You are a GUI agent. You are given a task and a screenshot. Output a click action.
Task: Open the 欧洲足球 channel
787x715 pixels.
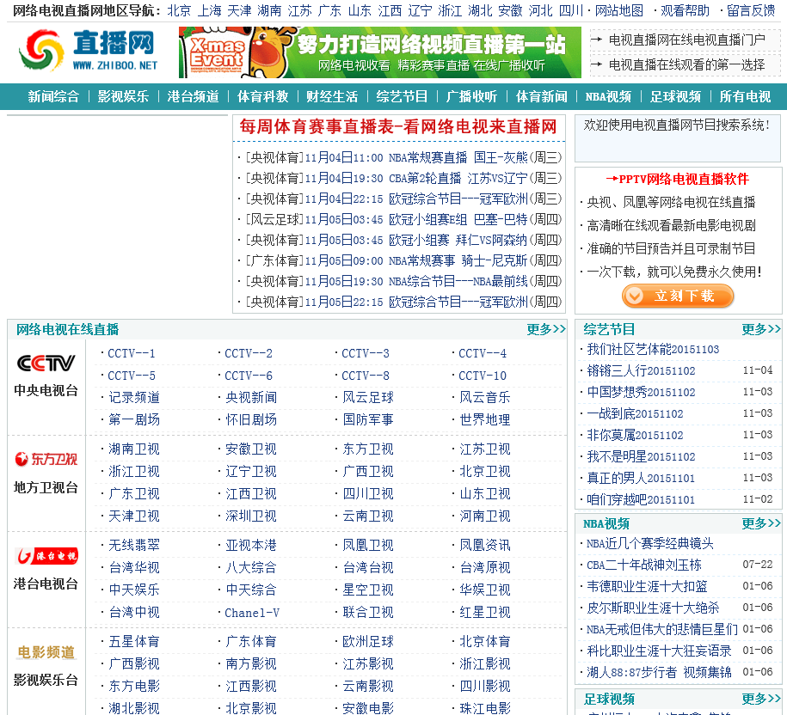pyautogui.click(x=368, y=641)
